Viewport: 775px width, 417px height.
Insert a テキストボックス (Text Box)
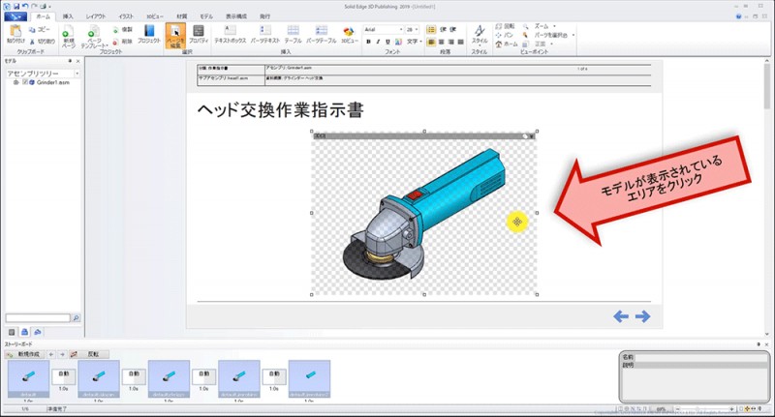[x=231, y=36]
